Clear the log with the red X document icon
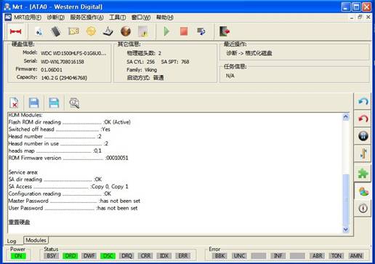The height and width of the screenshot is (264, 375). (x=14, y=103)
